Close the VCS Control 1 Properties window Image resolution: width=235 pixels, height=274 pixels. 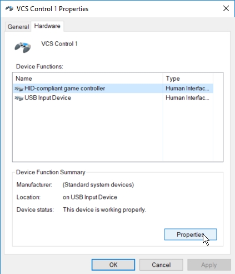pos(226,8)
